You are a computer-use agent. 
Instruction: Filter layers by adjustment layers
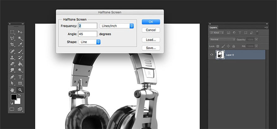[234, 33]
